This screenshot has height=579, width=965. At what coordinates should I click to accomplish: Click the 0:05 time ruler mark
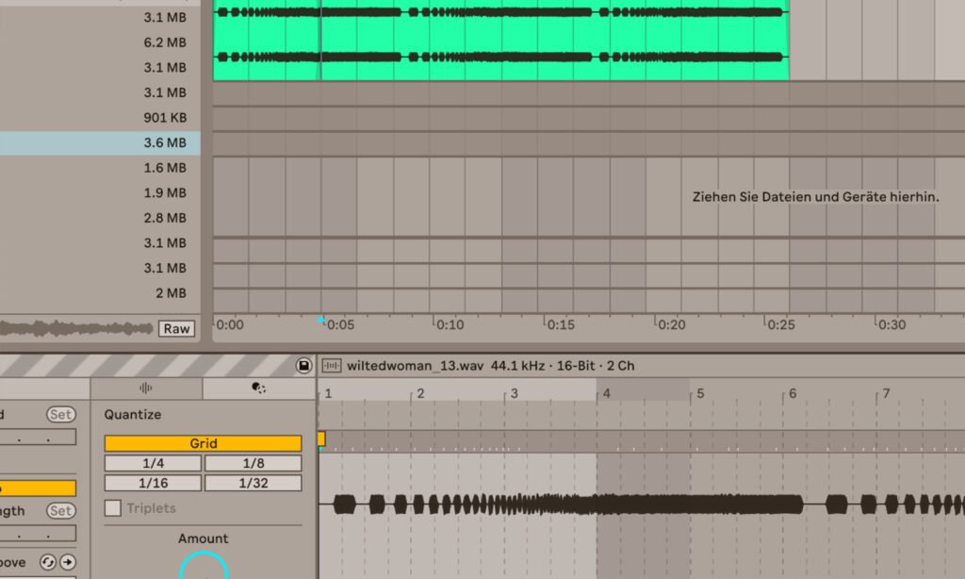tap(340, 324)
